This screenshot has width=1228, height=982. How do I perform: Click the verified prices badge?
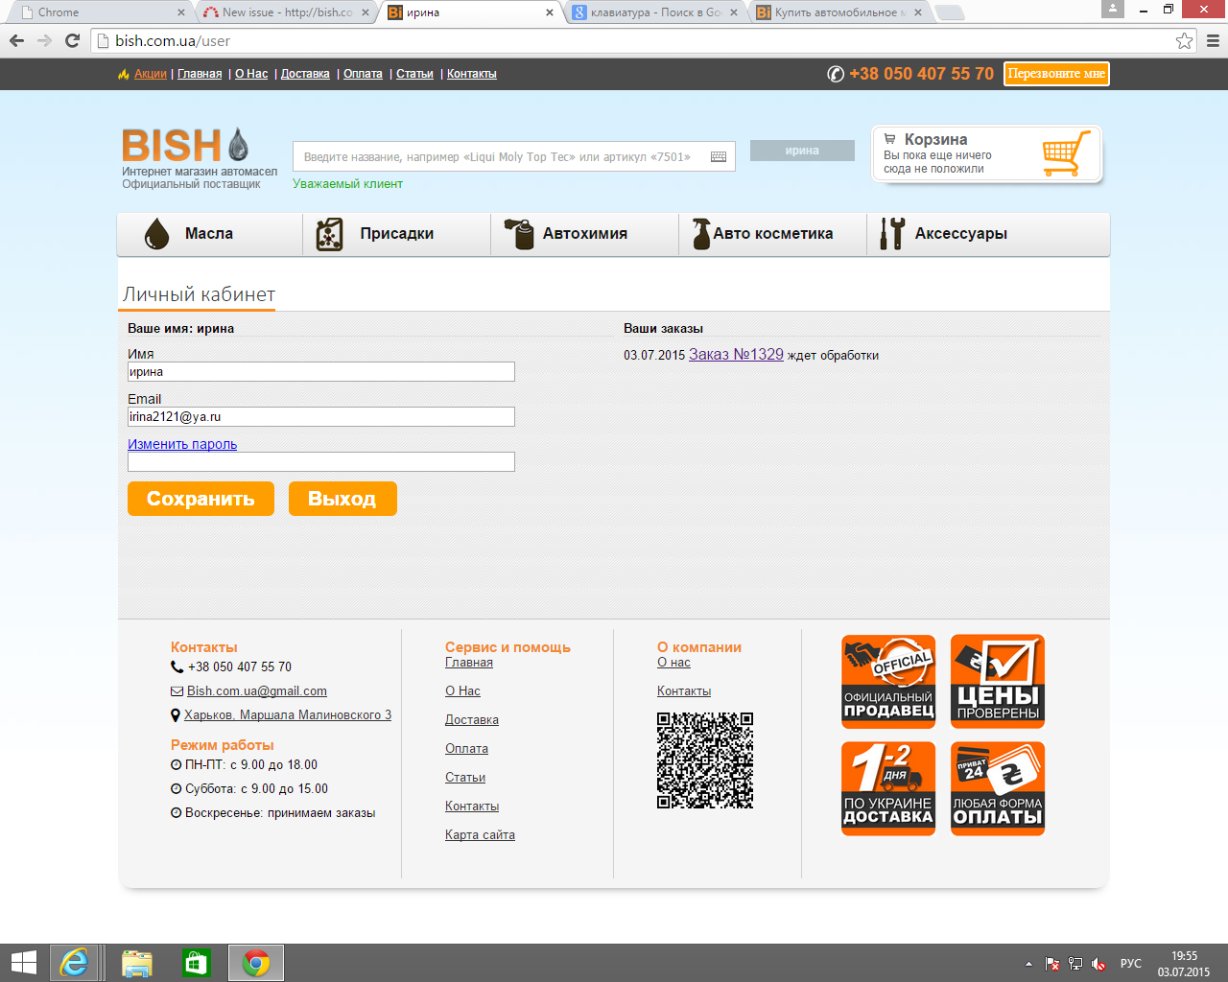[x=997, y=681]
